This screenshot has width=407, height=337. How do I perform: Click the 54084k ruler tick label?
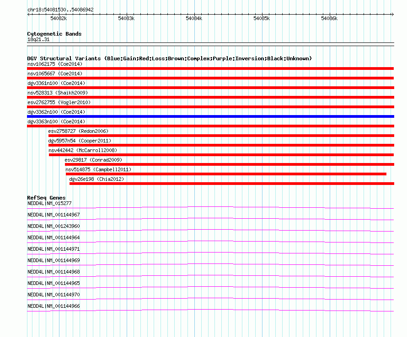pos(194,18)
